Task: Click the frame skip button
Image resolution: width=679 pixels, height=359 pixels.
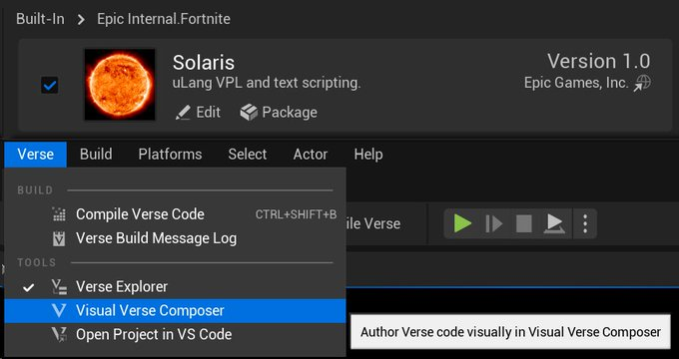Action: 493,223
